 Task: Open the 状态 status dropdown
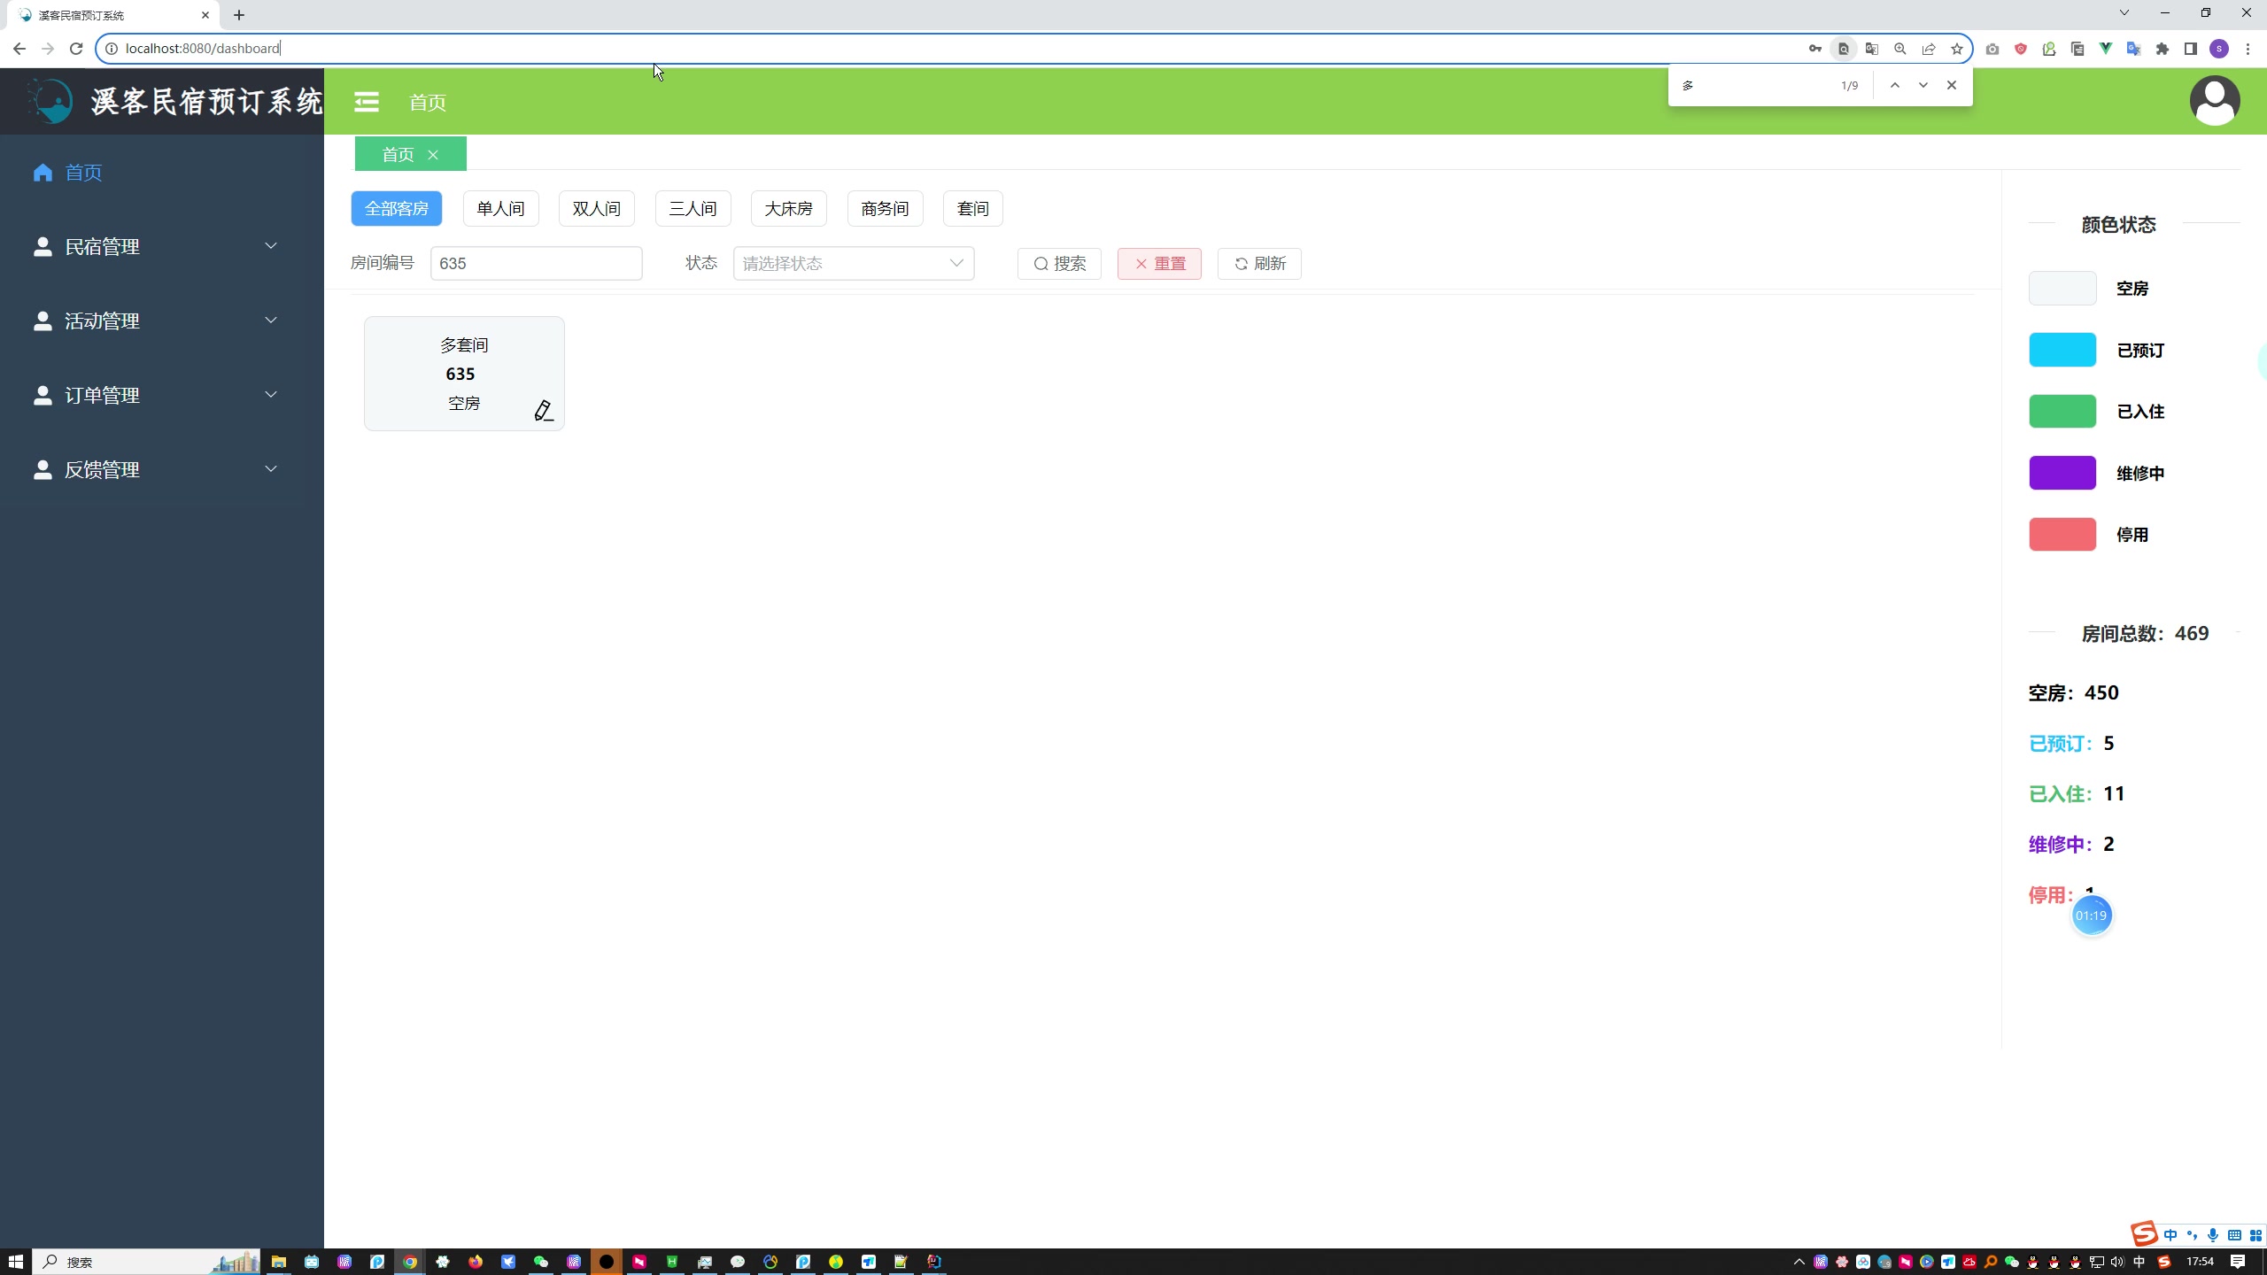[x=854, y=263]
